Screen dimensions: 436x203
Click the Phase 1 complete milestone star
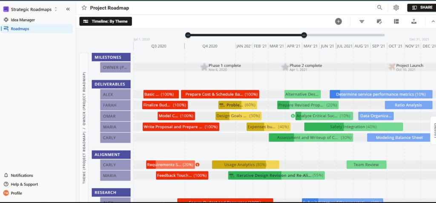tap(204, 67)
